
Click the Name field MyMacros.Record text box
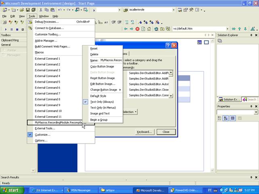click(x=111, y=60)
